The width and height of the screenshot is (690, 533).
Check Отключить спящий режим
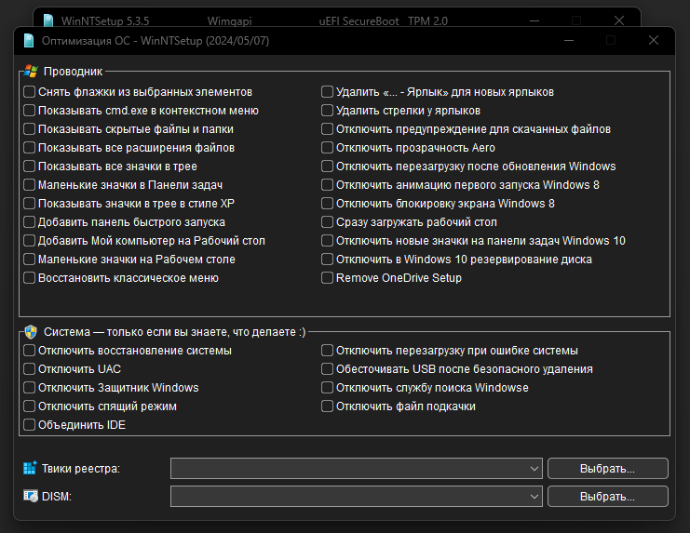tap(30, 406)
